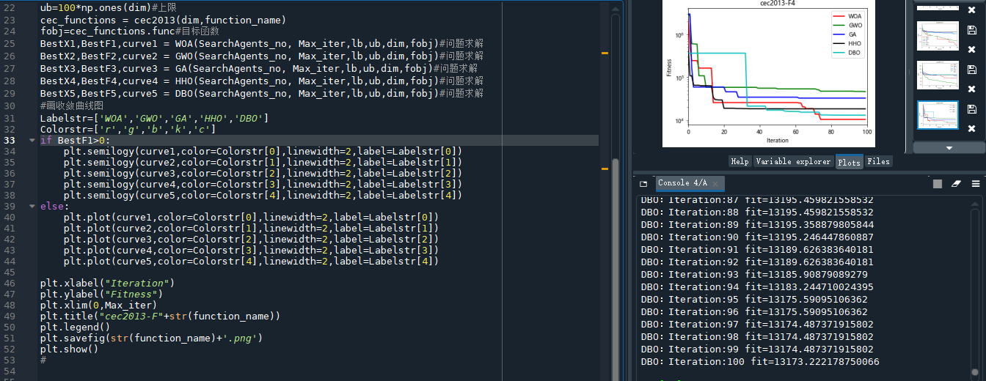The width and height of the screenshot is (986, 381).
Task: Remove the topmost plot using its X icon
Action: 971,11
